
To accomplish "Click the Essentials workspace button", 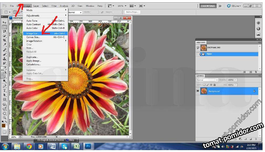I will pos(208,6).
